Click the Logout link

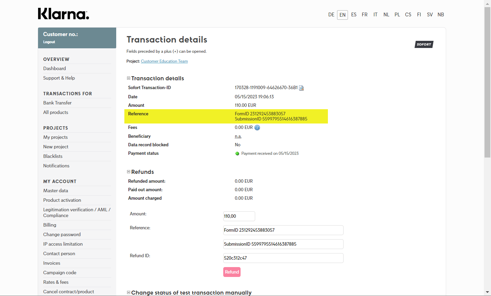(49, 42)
